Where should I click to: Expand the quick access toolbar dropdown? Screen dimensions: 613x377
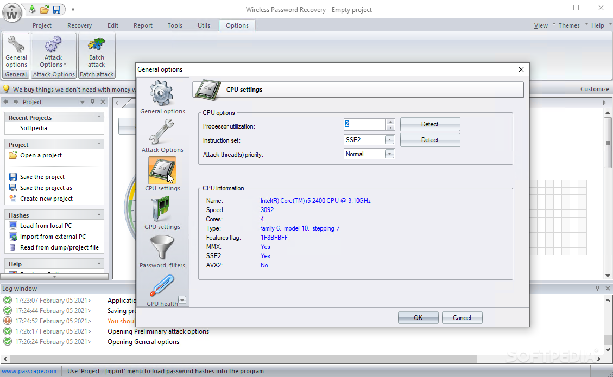tap(73, 9)
